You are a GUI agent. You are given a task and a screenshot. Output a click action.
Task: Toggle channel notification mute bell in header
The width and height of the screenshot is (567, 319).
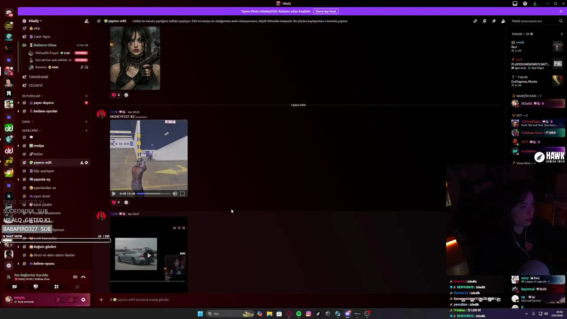(484, 21)
